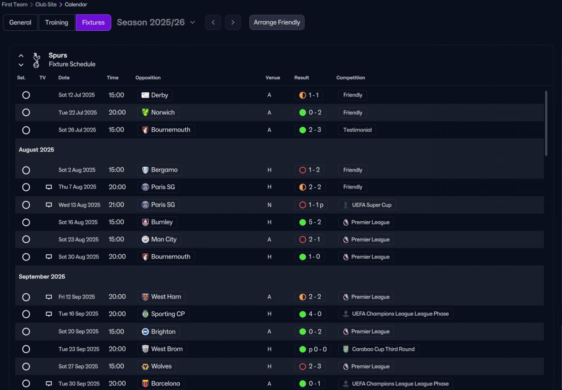Switch to the Training tab

[x=57, y=22]
